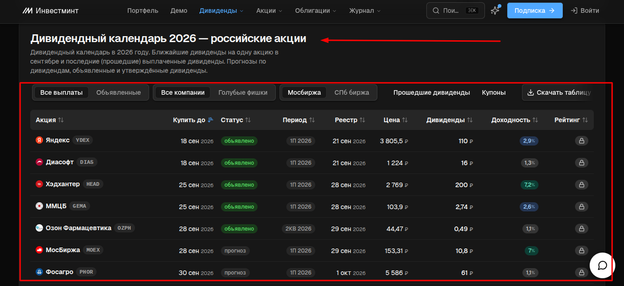
Task: Click 2КВ 2026 period badge
Action: 298,229
